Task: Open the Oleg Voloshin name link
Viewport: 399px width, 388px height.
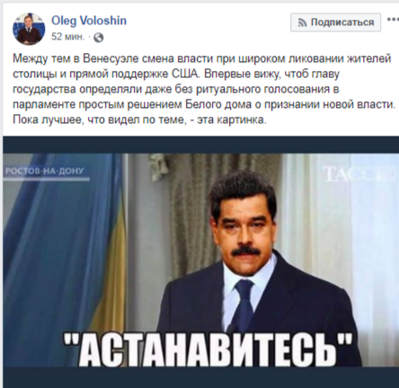Action: coord(89,21)
